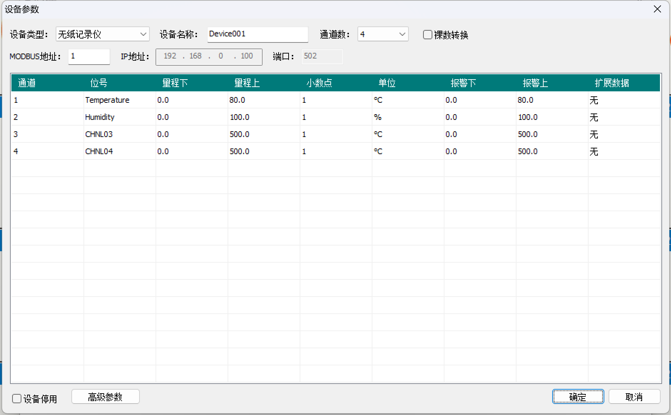Close the 设备参数 dialog window

click(x=657, y=9)
